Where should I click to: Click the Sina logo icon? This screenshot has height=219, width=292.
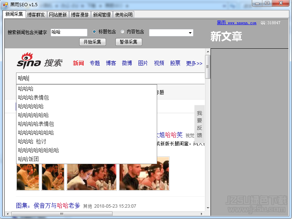coord(29,61)
